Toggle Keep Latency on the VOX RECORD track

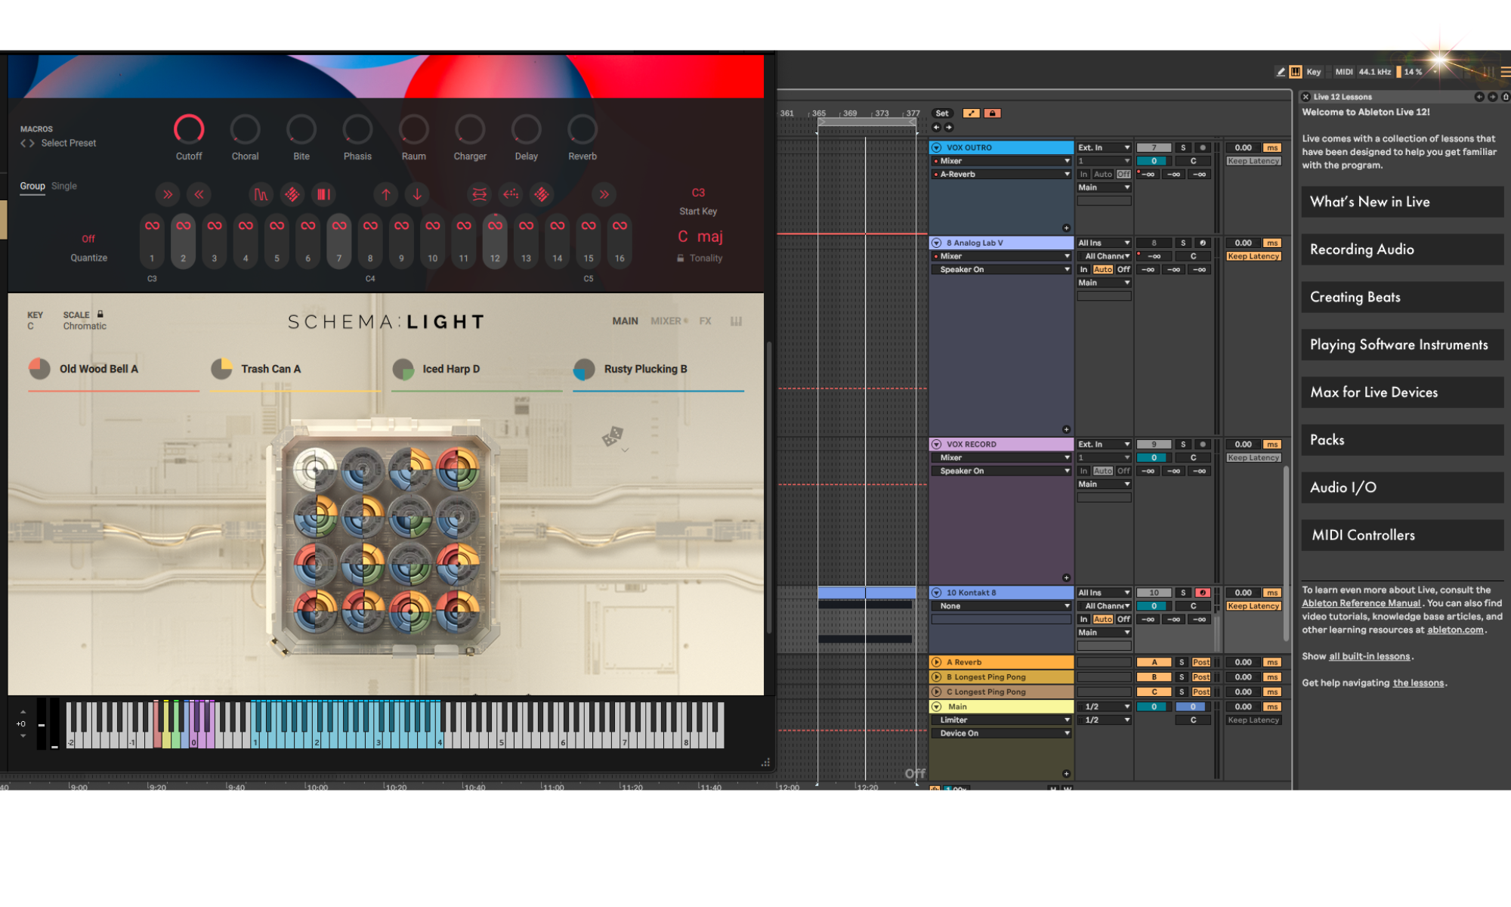point(1253,457)
